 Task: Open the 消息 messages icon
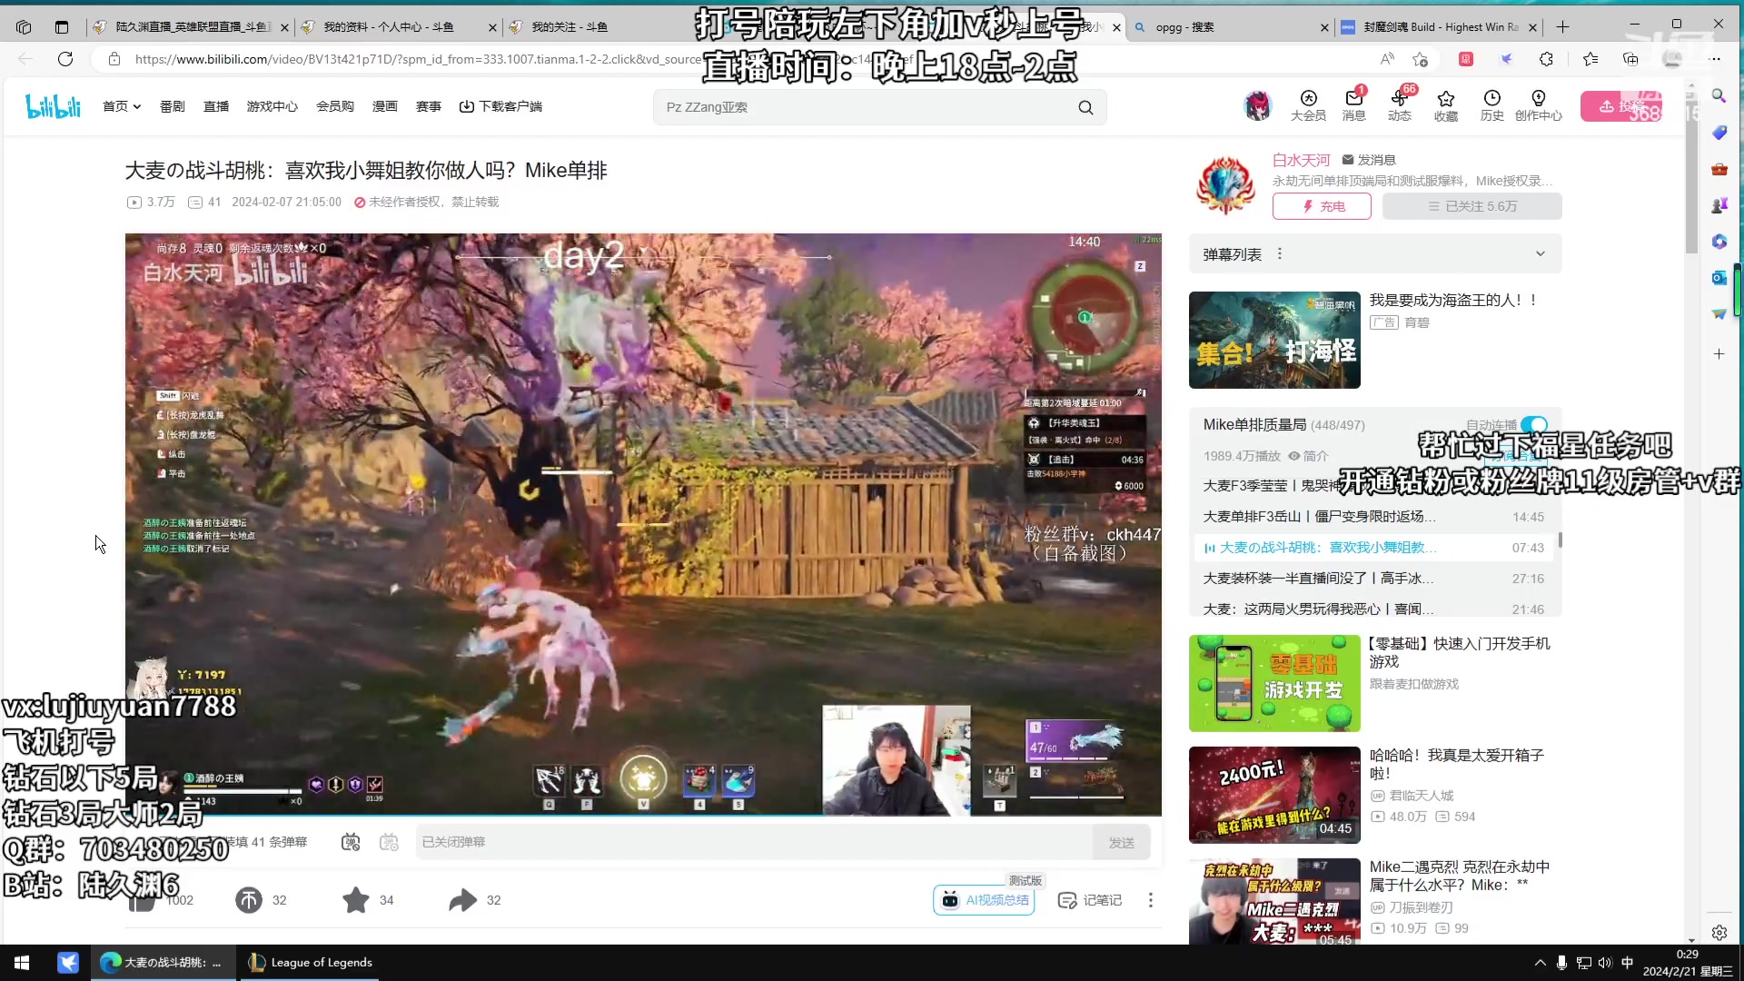pos(1354,105)
